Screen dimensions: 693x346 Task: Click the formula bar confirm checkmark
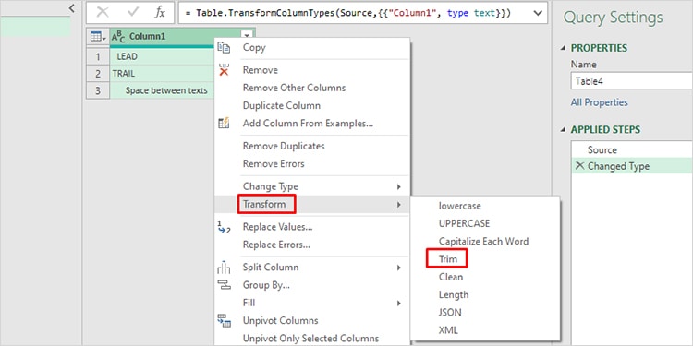132,13
